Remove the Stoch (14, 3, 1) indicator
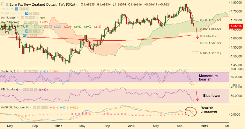The width and height of the screenshot is (245, 130). [x=37, y=72]
